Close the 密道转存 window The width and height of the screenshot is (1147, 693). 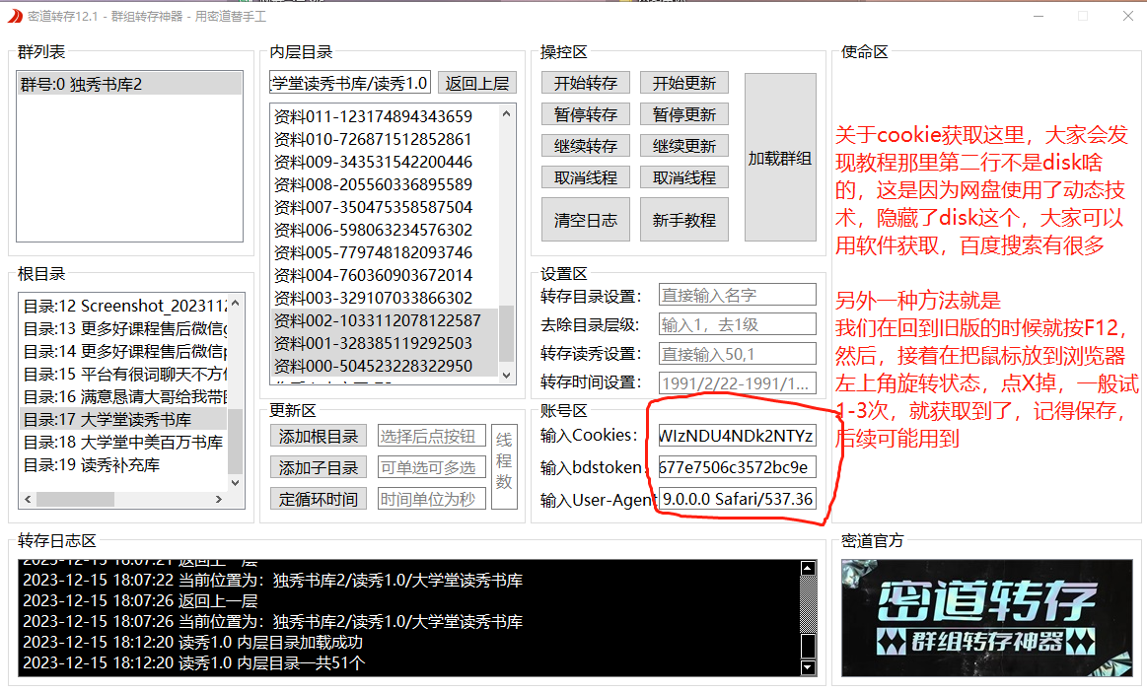pyautogui.click(x=1128, y=16)
